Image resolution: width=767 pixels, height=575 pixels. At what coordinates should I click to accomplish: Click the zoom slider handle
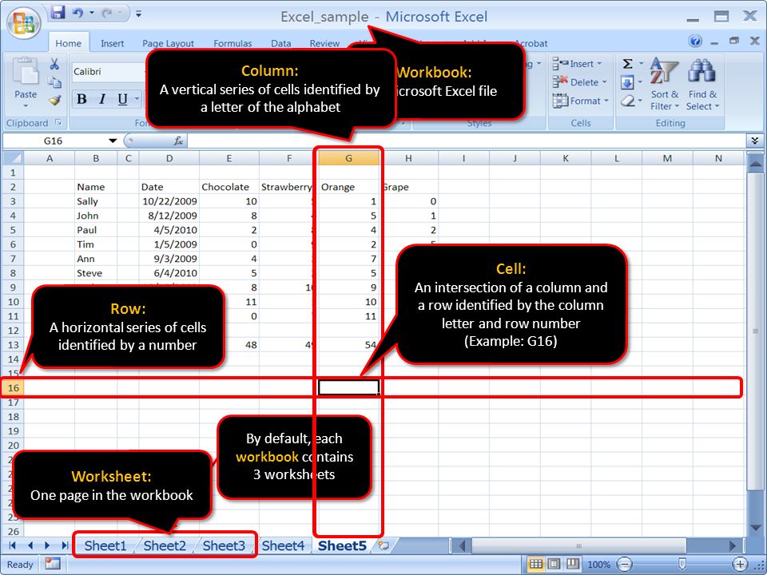(682, 565)
